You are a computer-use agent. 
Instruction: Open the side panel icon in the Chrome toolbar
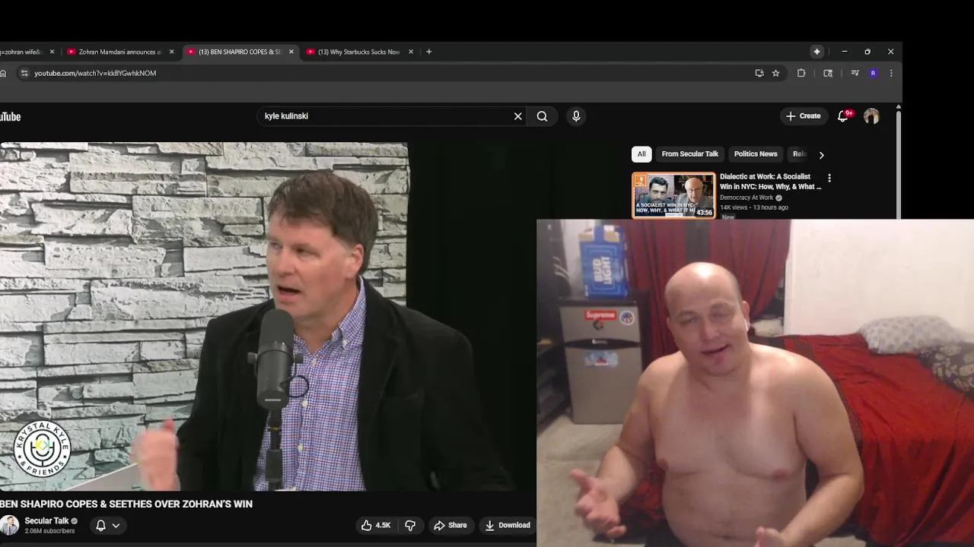point(828,73)
